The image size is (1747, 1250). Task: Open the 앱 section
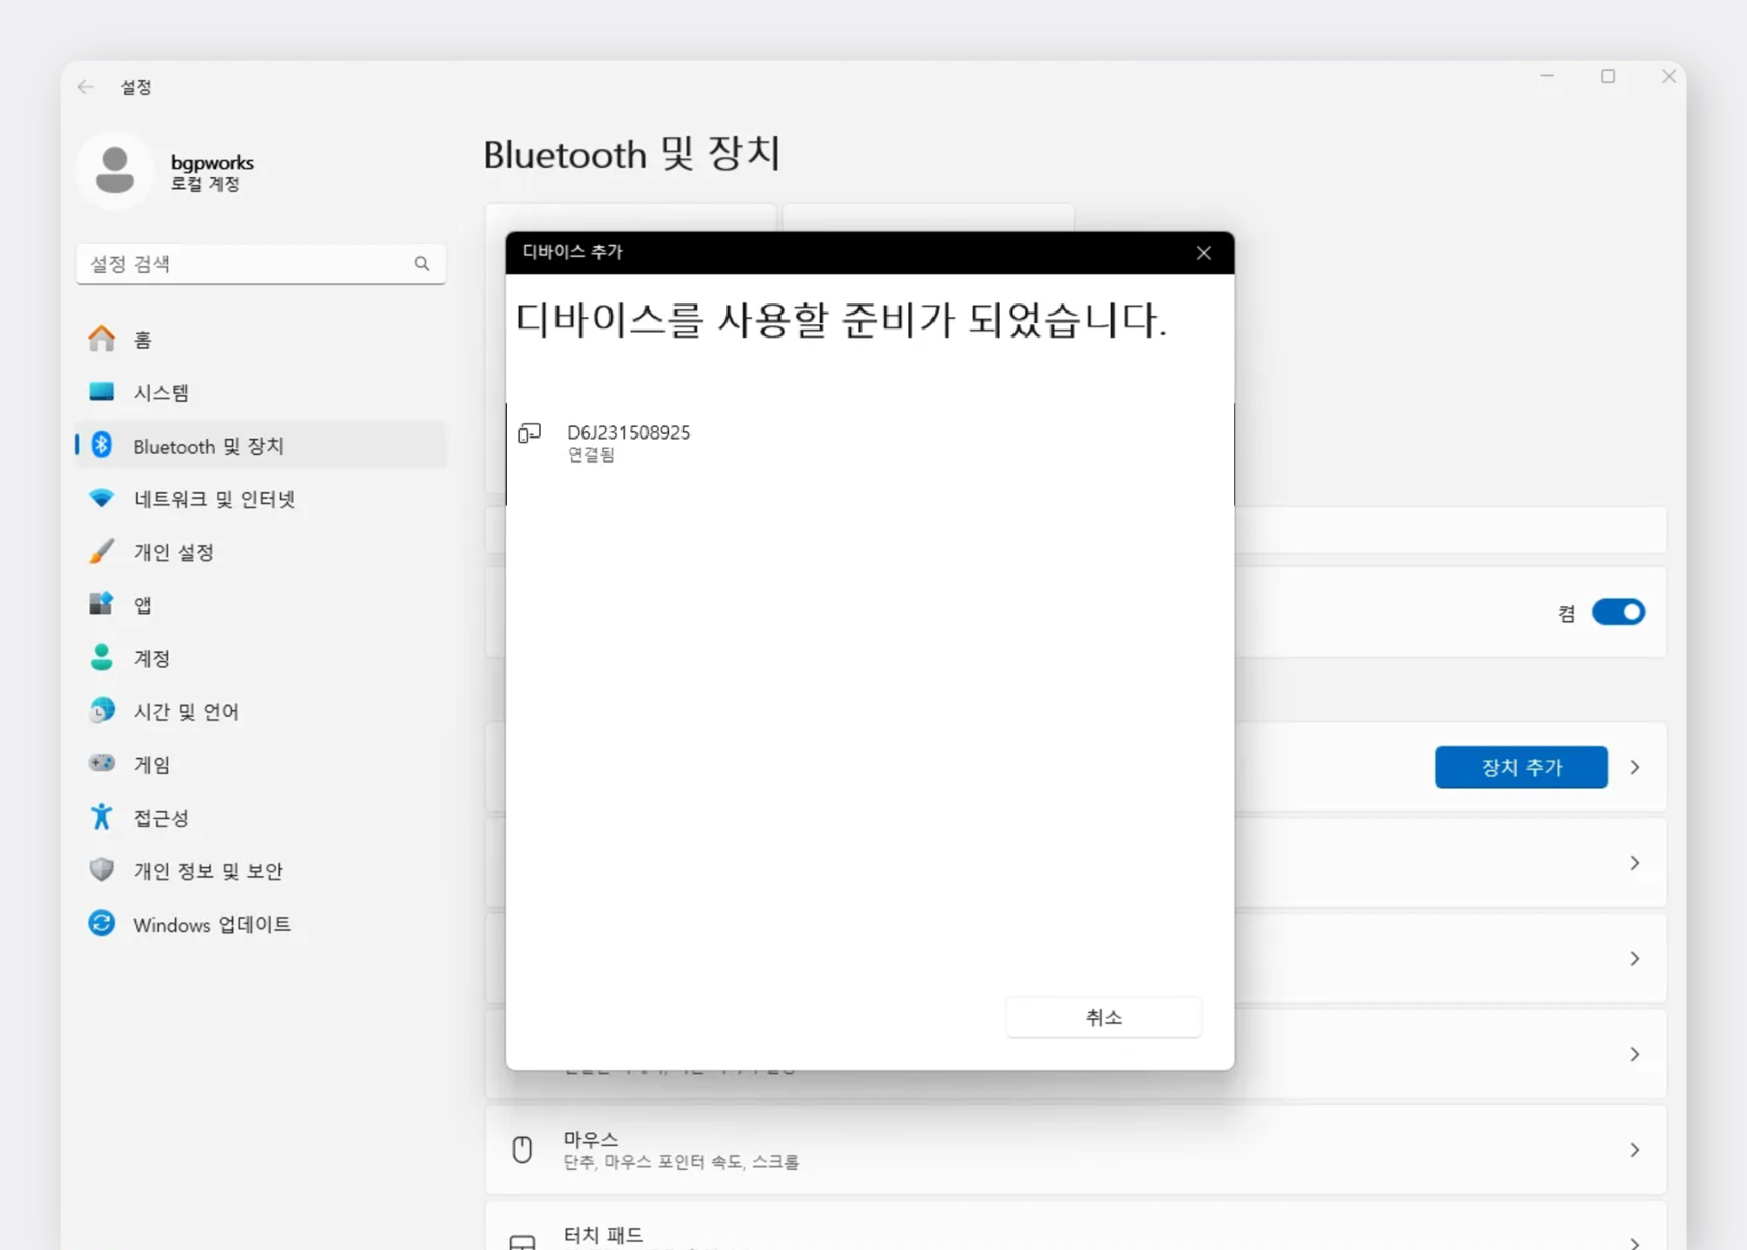tap(261, 604)
